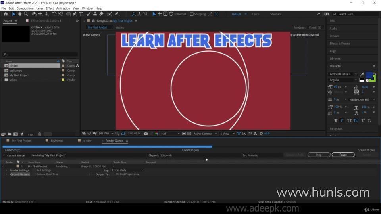Open the Effect menu
381x214 pixels.
pyautogui.click(x=50, y=8)
